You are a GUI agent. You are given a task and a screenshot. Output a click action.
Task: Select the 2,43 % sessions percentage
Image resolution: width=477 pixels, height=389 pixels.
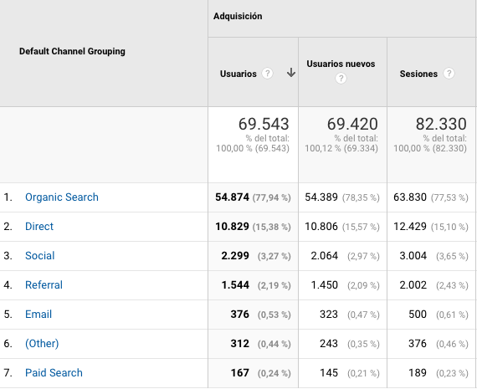452,285
